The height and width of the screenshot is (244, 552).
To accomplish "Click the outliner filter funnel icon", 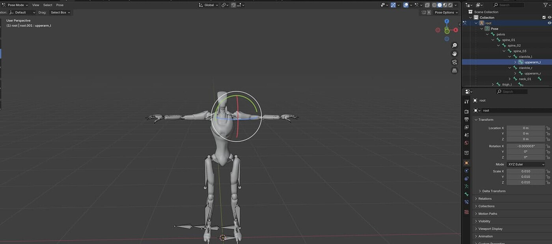I will tap(545, 5).
